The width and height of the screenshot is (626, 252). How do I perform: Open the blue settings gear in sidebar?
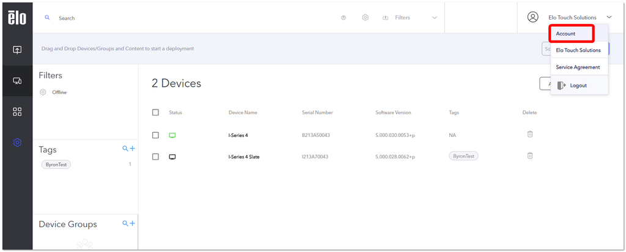pos(17,142)
